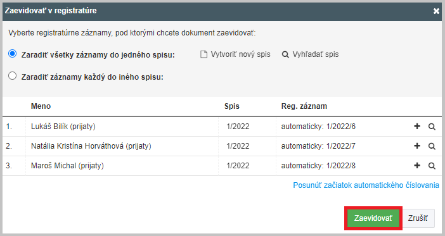
Task: Click plus icon for Natália Kristína Horváthová
Action: point(417,146)
